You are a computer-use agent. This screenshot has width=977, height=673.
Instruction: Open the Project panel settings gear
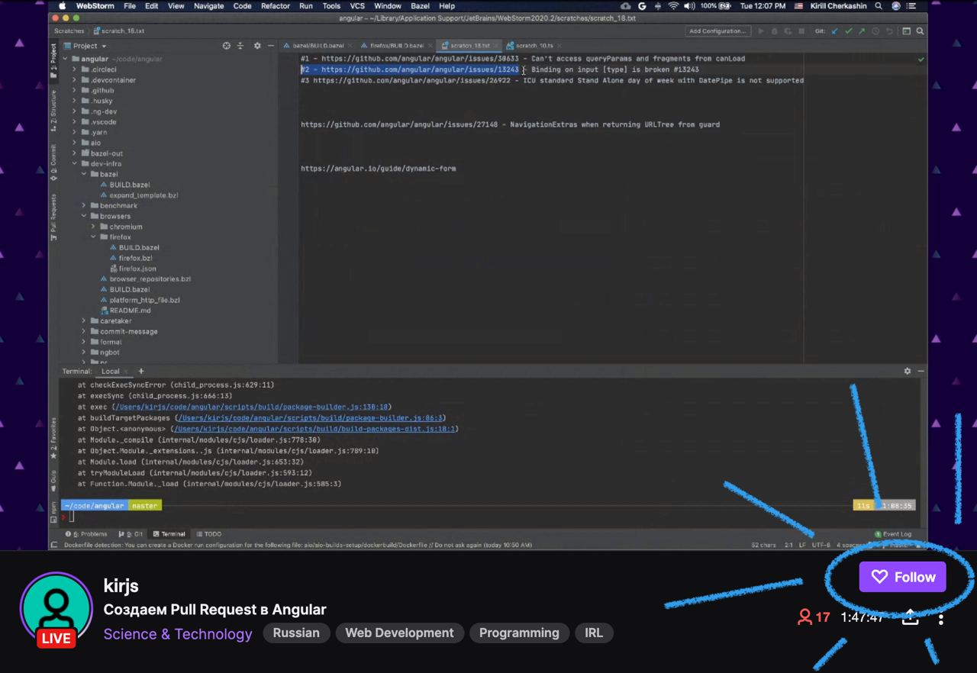coord(257,46)
